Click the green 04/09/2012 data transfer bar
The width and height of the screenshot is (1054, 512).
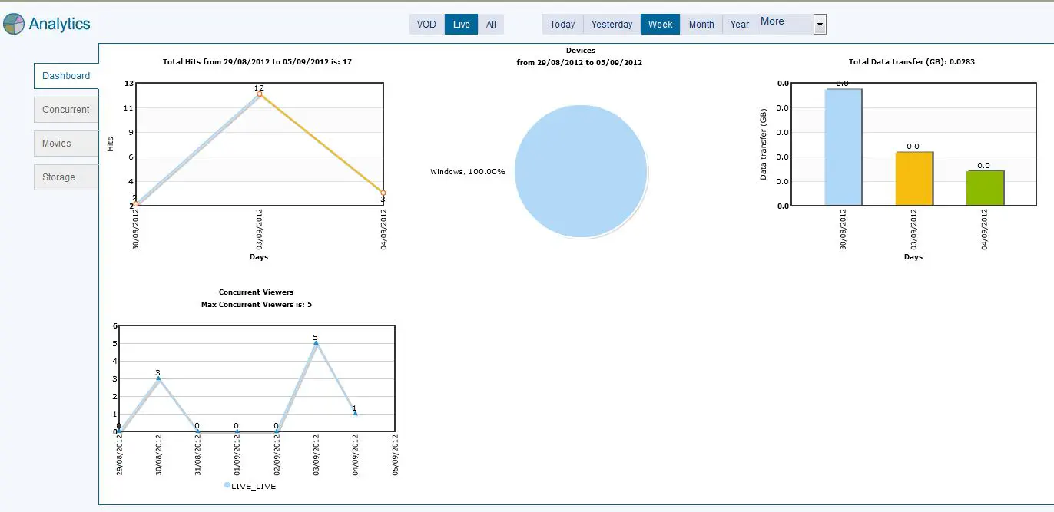coord(984,188)
